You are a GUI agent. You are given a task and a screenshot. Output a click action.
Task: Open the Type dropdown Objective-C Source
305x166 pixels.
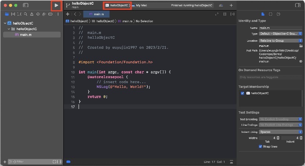[x=280, y=34]
